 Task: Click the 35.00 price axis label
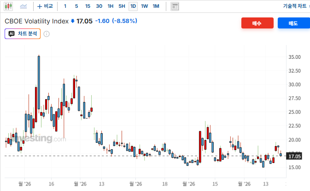click(x=294, y=57)
